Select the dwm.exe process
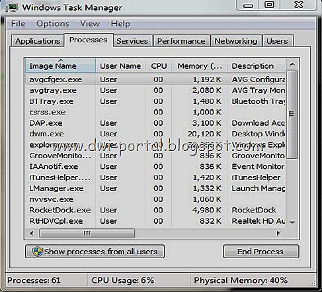Image resolution: width=322 pixels, height=292 pixels. (x=155, y=134)
